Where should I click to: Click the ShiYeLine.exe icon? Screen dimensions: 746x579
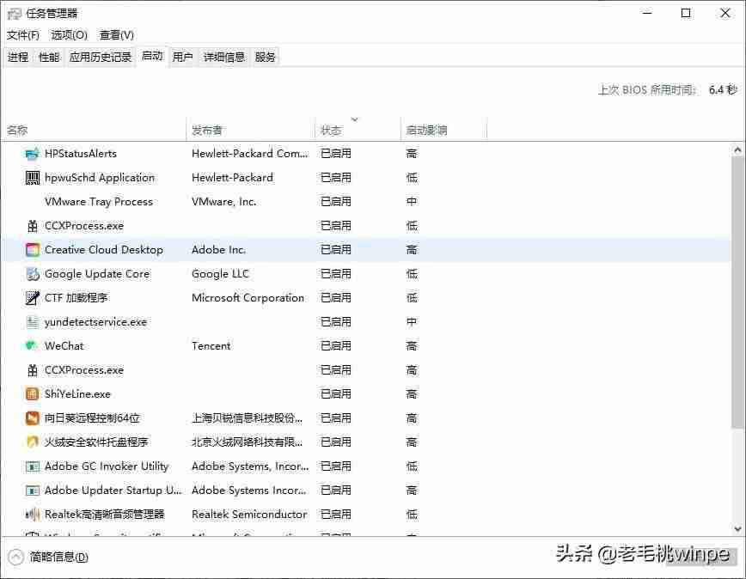pyautogui.click(x=32, y=394)
